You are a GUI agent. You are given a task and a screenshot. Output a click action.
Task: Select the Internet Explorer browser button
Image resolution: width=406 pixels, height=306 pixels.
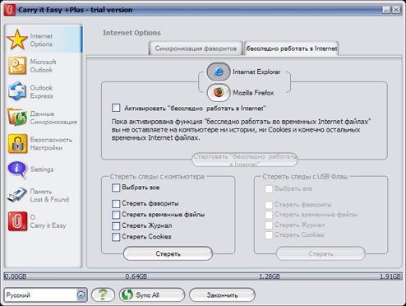pos(219,72)
